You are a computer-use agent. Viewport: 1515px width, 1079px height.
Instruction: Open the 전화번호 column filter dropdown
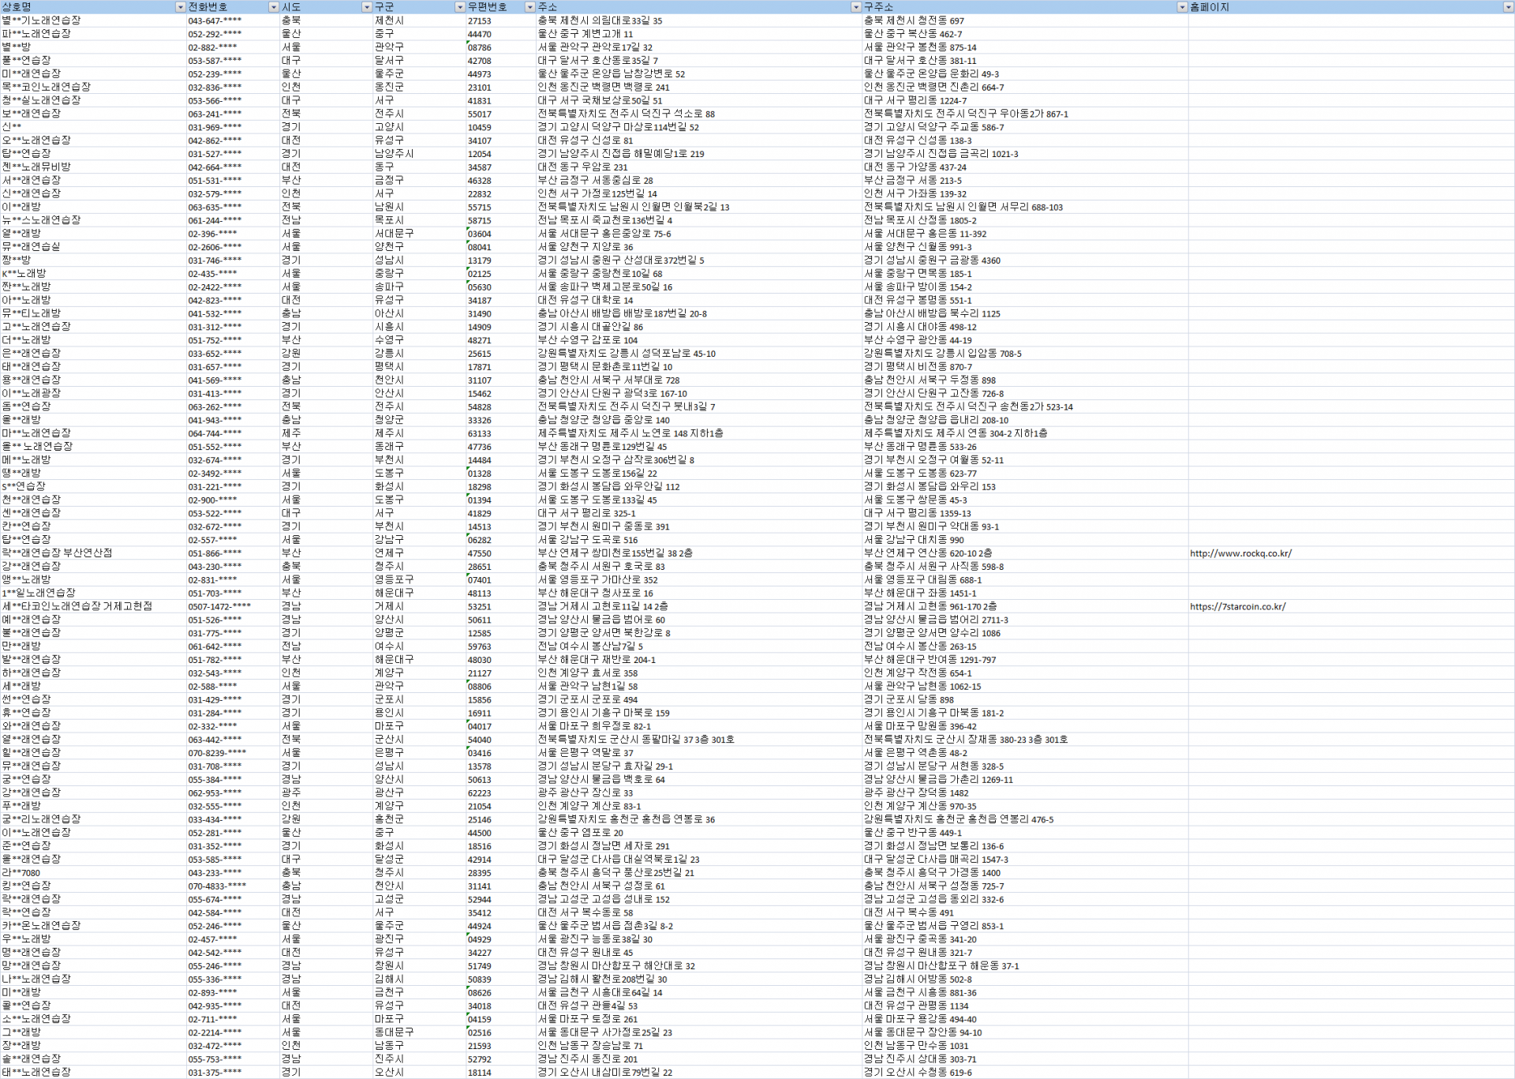pos(274,7)
